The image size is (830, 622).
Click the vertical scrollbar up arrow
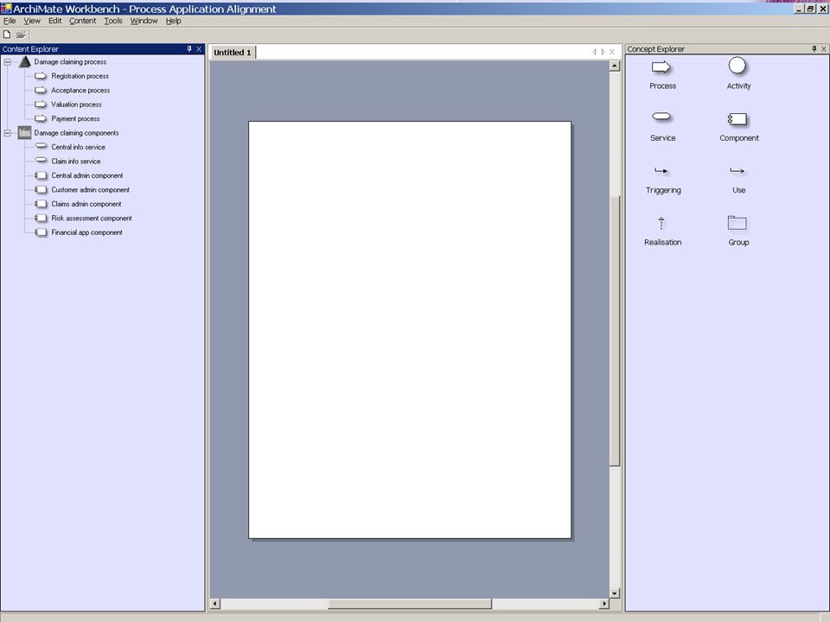click(x=615, y=67)
